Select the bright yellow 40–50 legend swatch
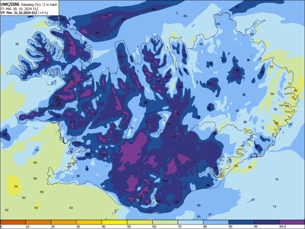The height and width of the screenshot is (229, 305). point(114,222)
